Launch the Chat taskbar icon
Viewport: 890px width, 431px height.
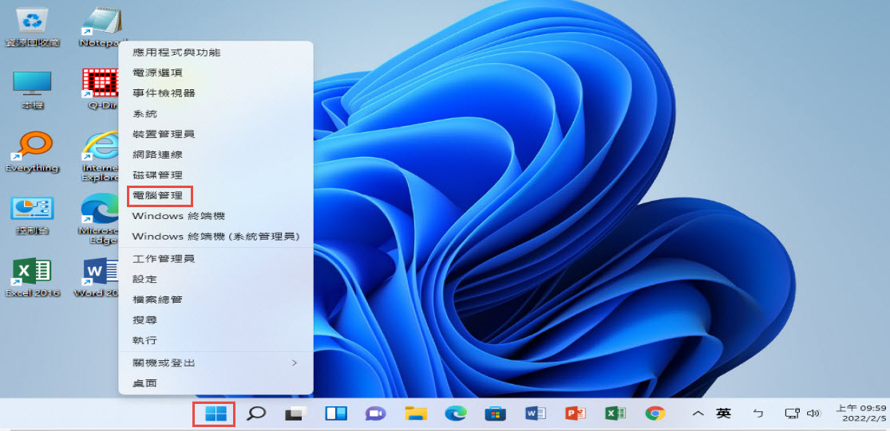click(x=375, y=413)
